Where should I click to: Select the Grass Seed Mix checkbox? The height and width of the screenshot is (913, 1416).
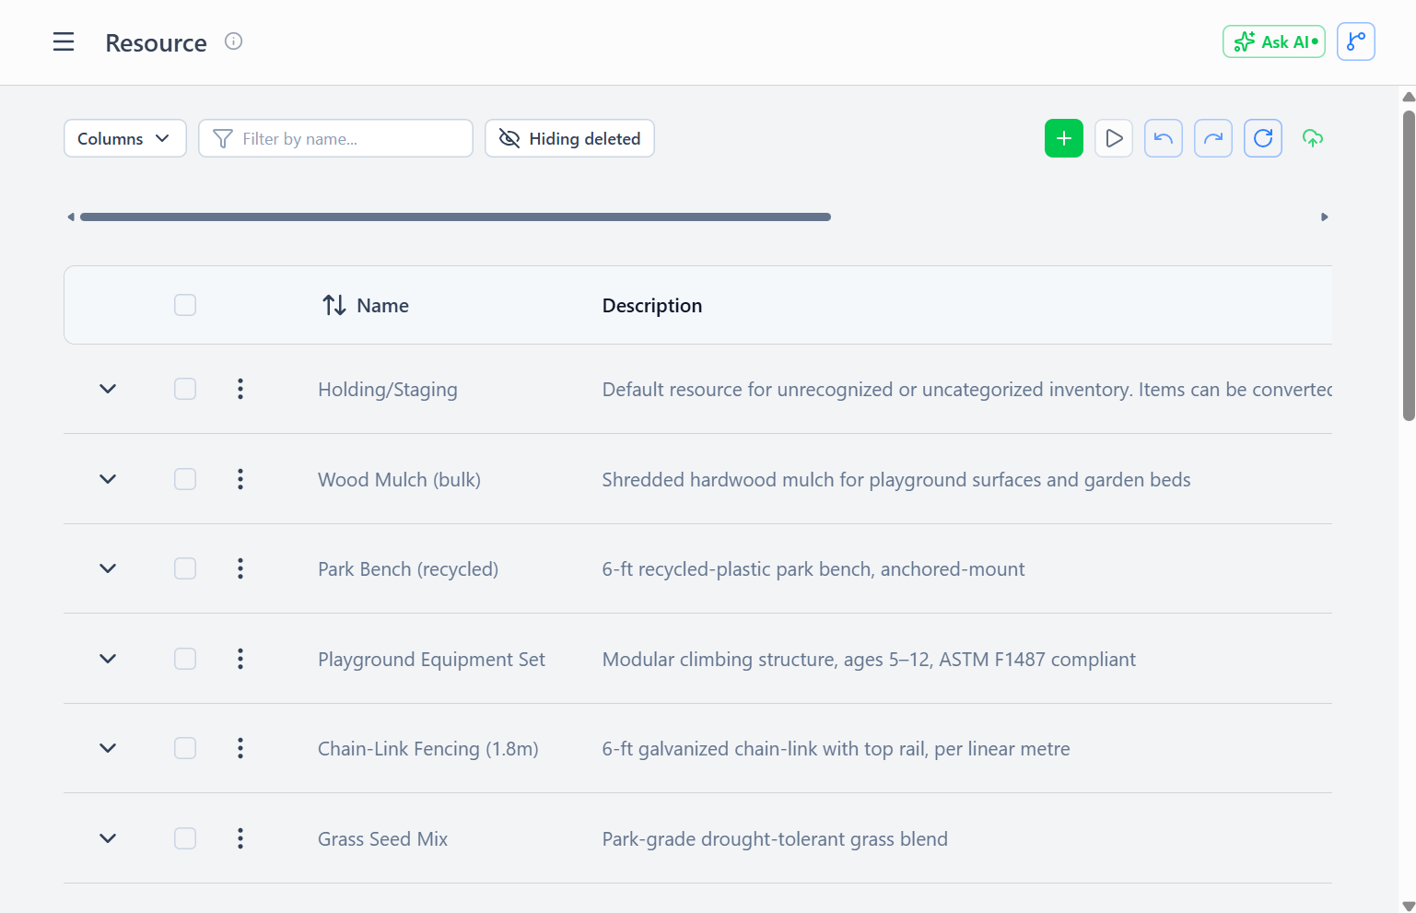pos(185,838)
